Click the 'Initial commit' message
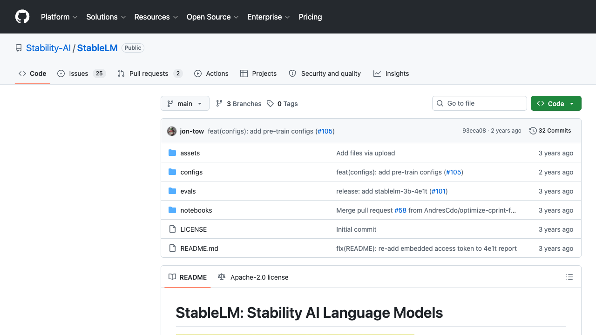Screen dimensions: 596x335 tap(356, 229)
